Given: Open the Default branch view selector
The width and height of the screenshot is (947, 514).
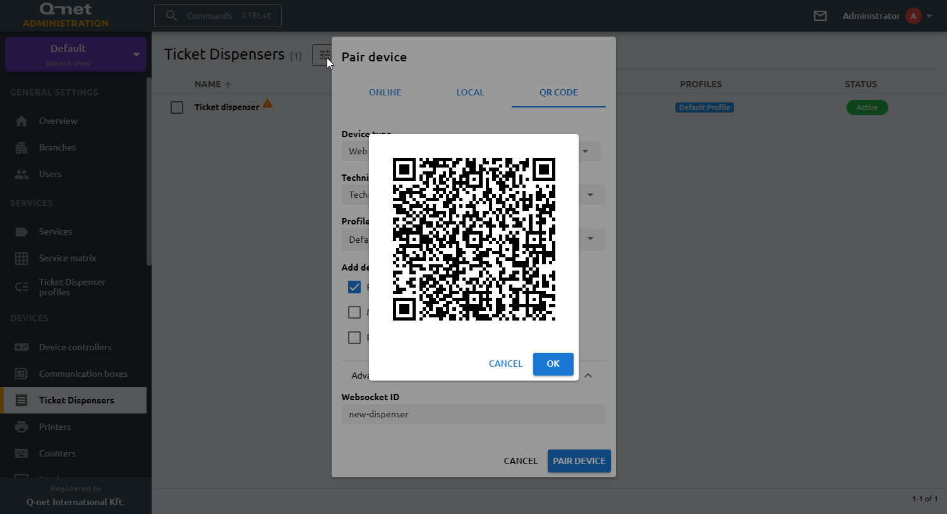Looking at the screenshot, I should tap(76, 54).
